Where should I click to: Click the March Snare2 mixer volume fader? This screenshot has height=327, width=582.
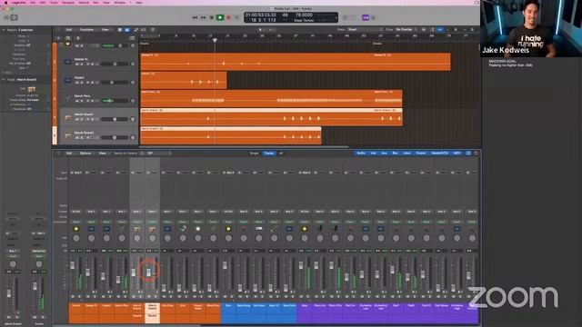(149, 272)
